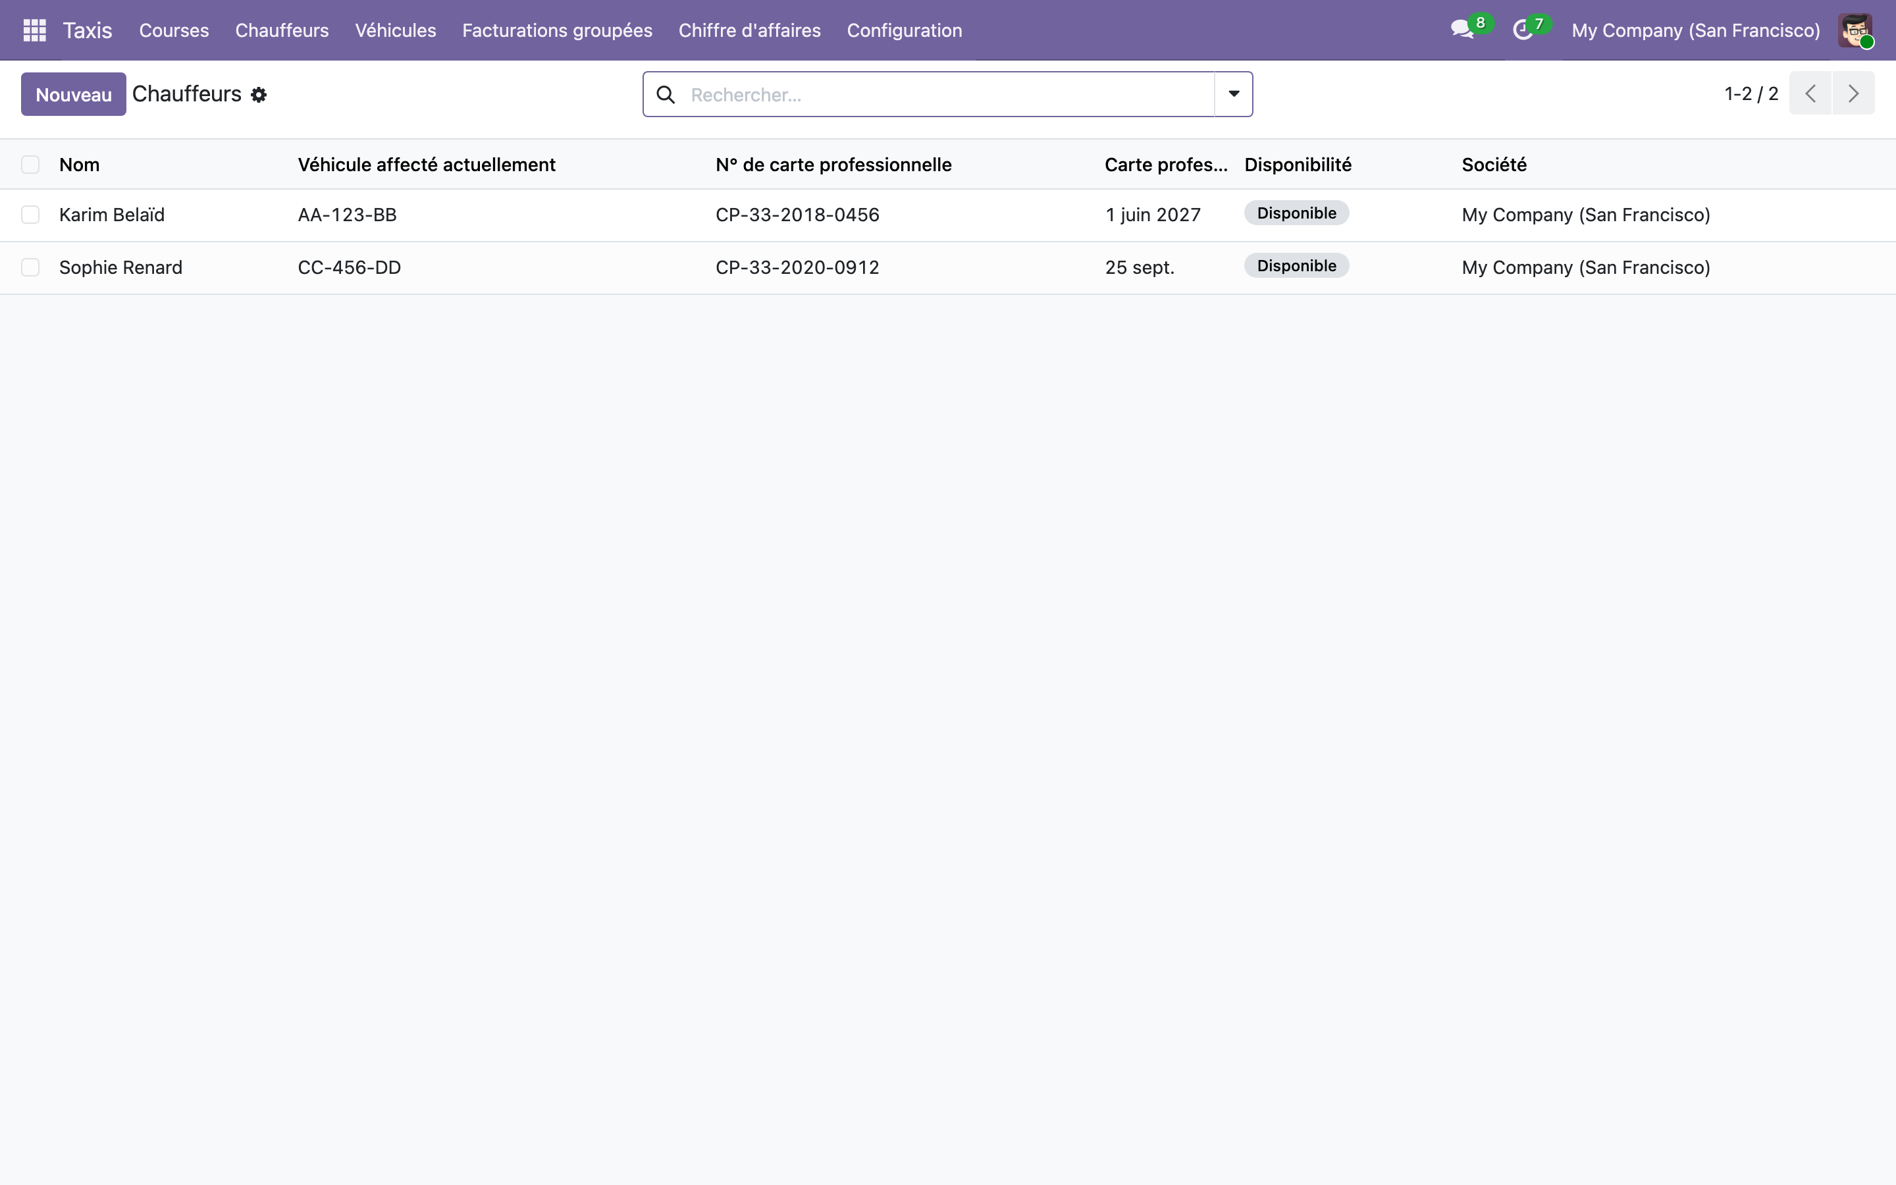Click the 1 juin 2027 date cell
Image resolution: width=1896 pixels, height=1185 pixels.
(1153, 215)
